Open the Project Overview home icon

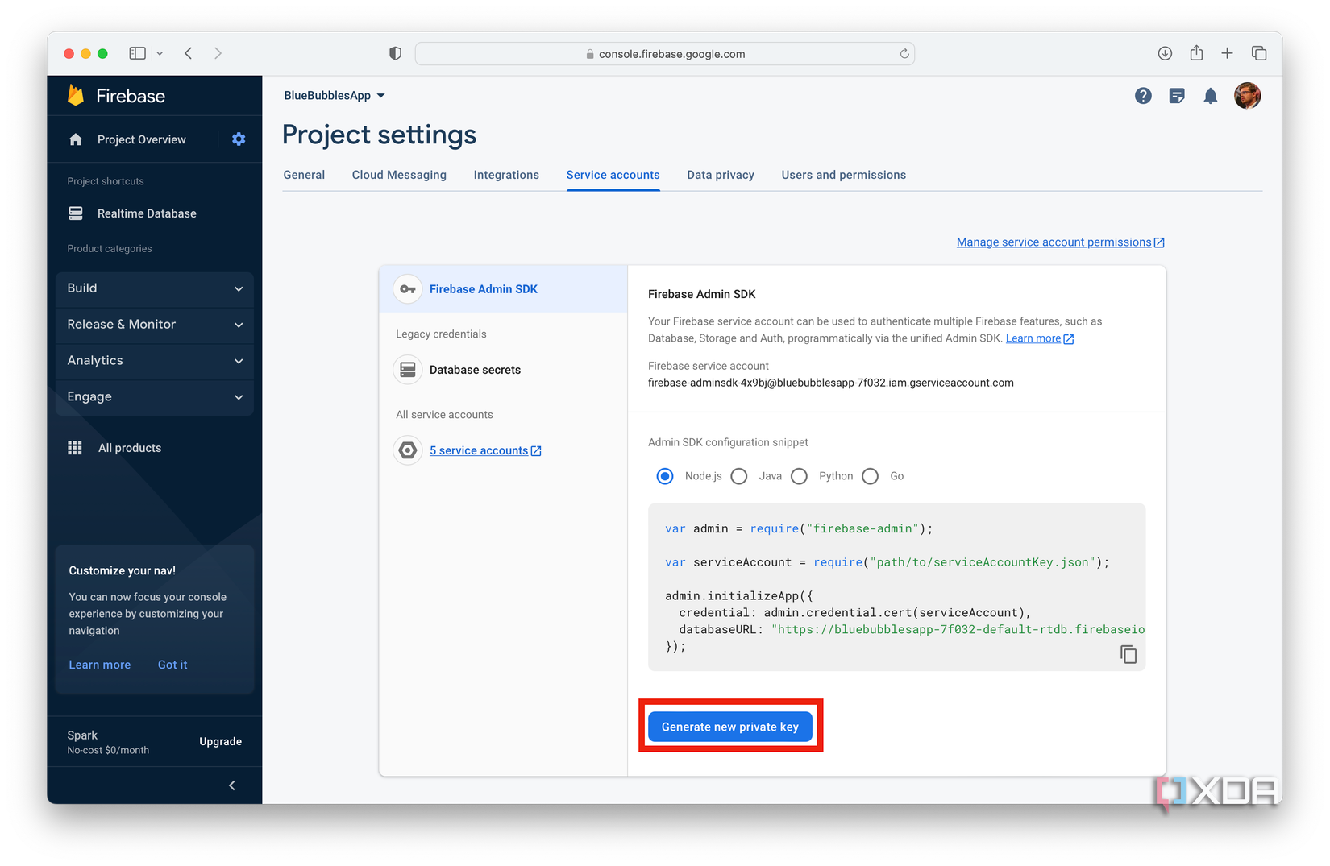[x=76, y=139]
